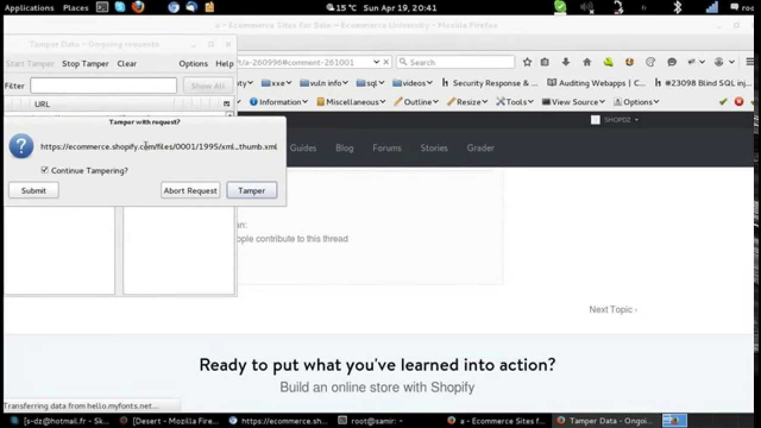Open the Resize developer toolbar dropdown
761x428 pixels.
tap(467, 102)
